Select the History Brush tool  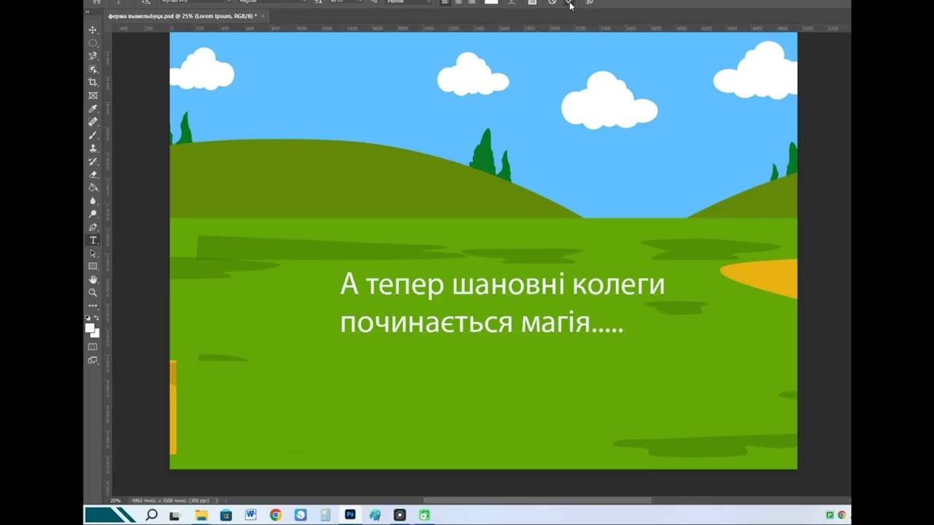[x=93, y=161]
